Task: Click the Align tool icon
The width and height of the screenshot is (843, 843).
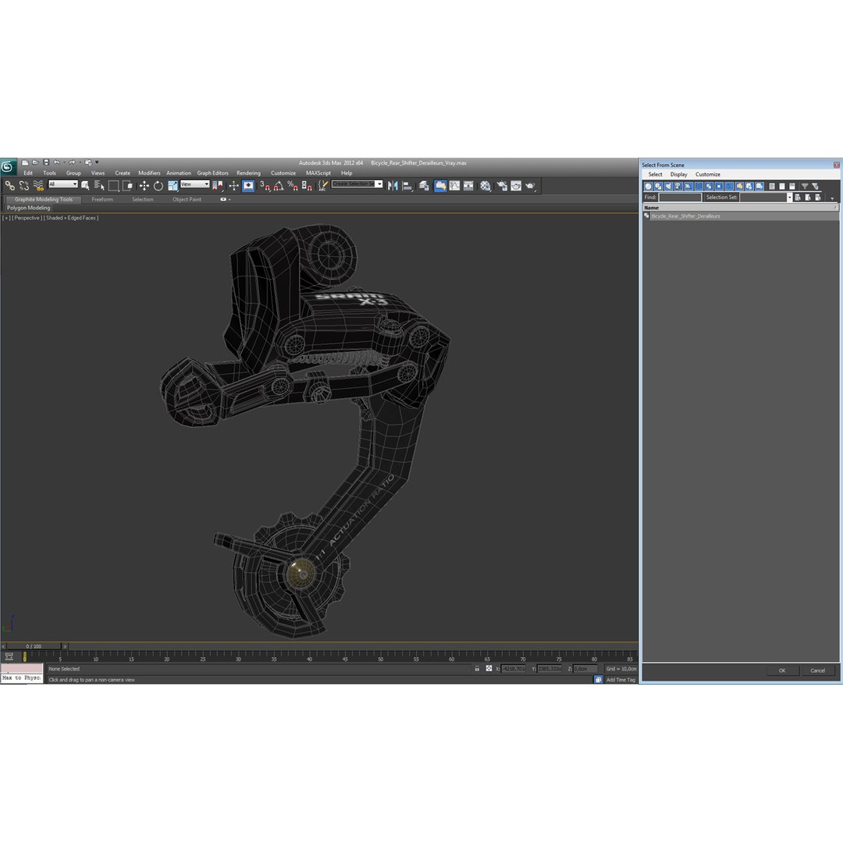Action: tap(407, 186)
